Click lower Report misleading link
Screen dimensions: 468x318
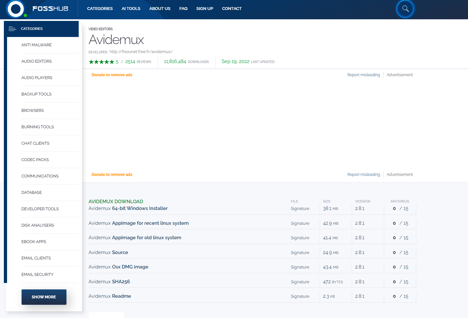pyautogui.click(x=364, y=175)
